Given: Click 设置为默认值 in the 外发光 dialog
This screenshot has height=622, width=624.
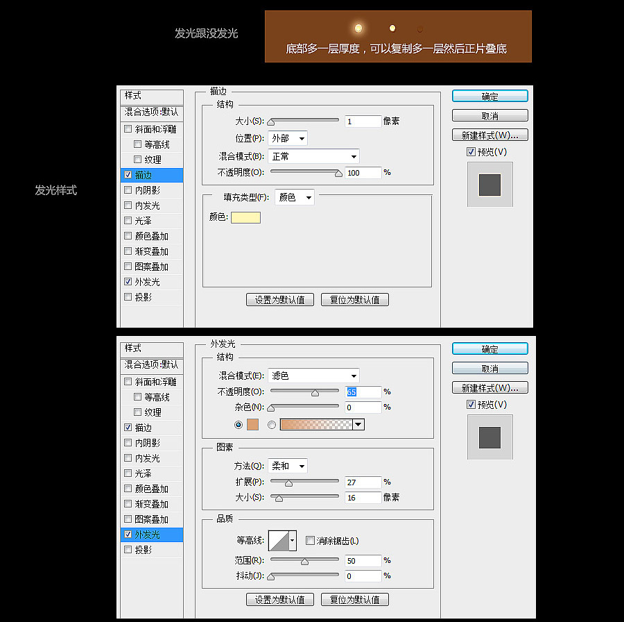Looking at the screenshot, I should coord(280,599).
